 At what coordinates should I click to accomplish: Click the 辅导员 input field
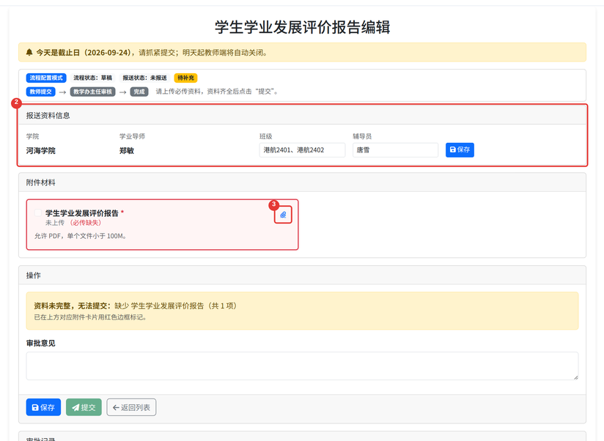click(x=395, y=150)
